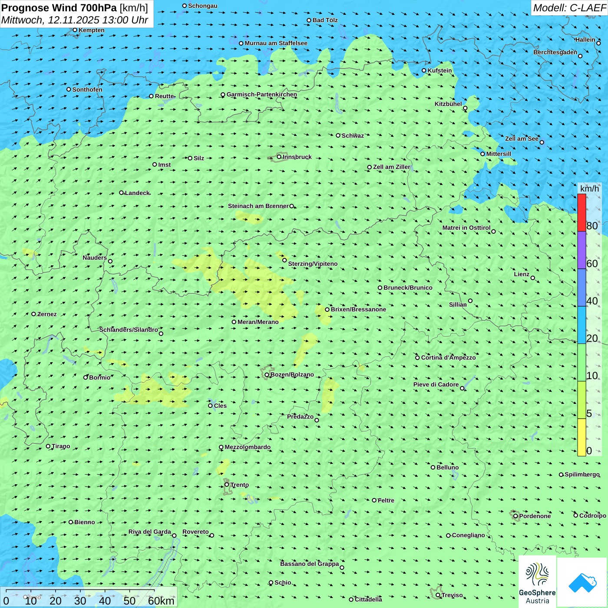Viewport: 608px width, 608px height.
Task: Select the purple 60–80 km/h legend band
Action: click(582, 250)
